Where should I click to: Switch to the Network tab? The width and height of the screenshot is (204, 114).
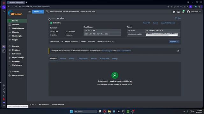coord(63,59)
